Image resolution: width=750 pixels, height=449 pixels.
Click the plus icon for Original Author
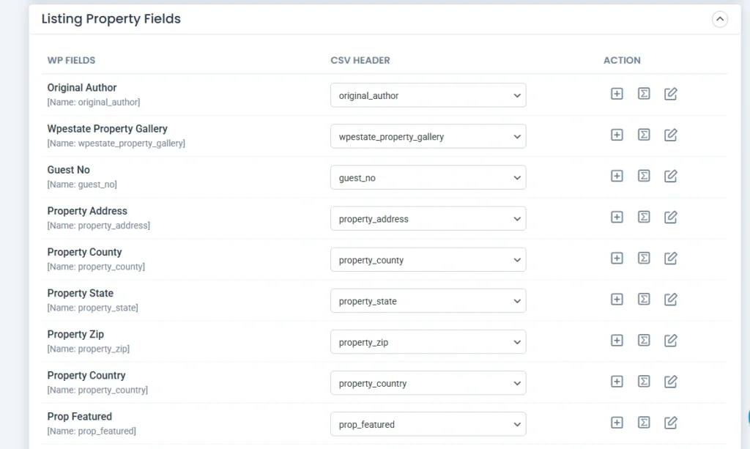pyautogui.click(x=617, y=94)
